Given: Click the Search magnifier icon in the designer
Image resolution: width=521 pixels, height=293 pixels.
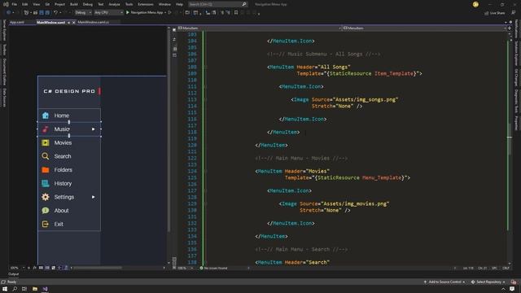Looking at the screenshot, I should [x=46, y=156].
